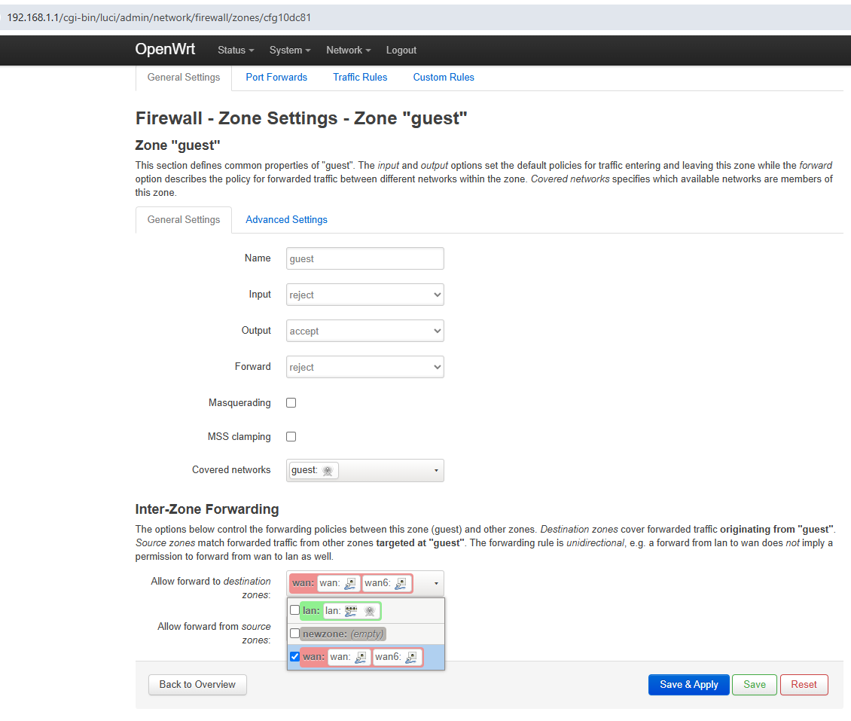The height and width of the screenshot is (721, 851).
Task: Open the Covered networks dropdown arrow
Action: point(436,470)
